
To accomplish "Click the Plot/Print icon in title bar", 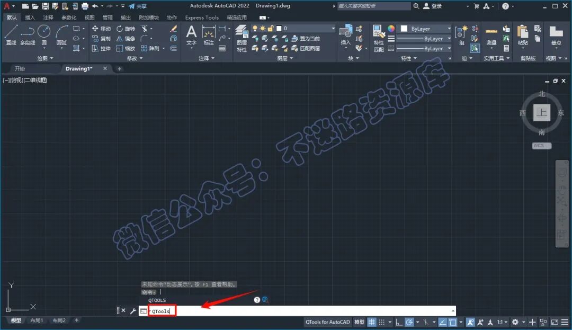I will [85, 6].
